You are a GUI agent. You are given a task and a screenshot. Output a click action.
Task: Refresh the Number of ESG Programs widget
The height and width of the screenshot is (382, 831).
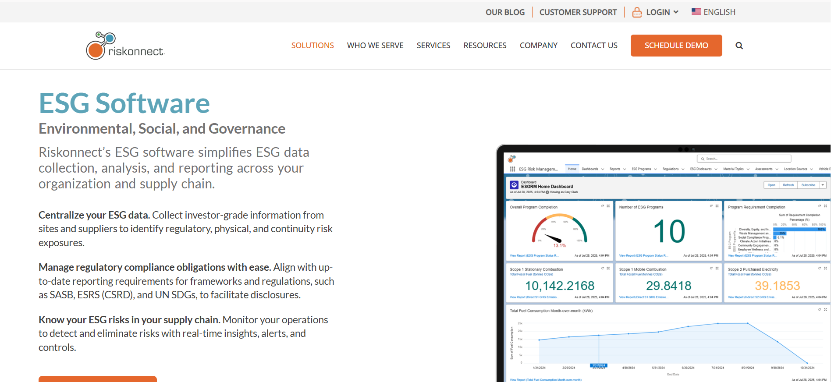(x=711, y=206)
